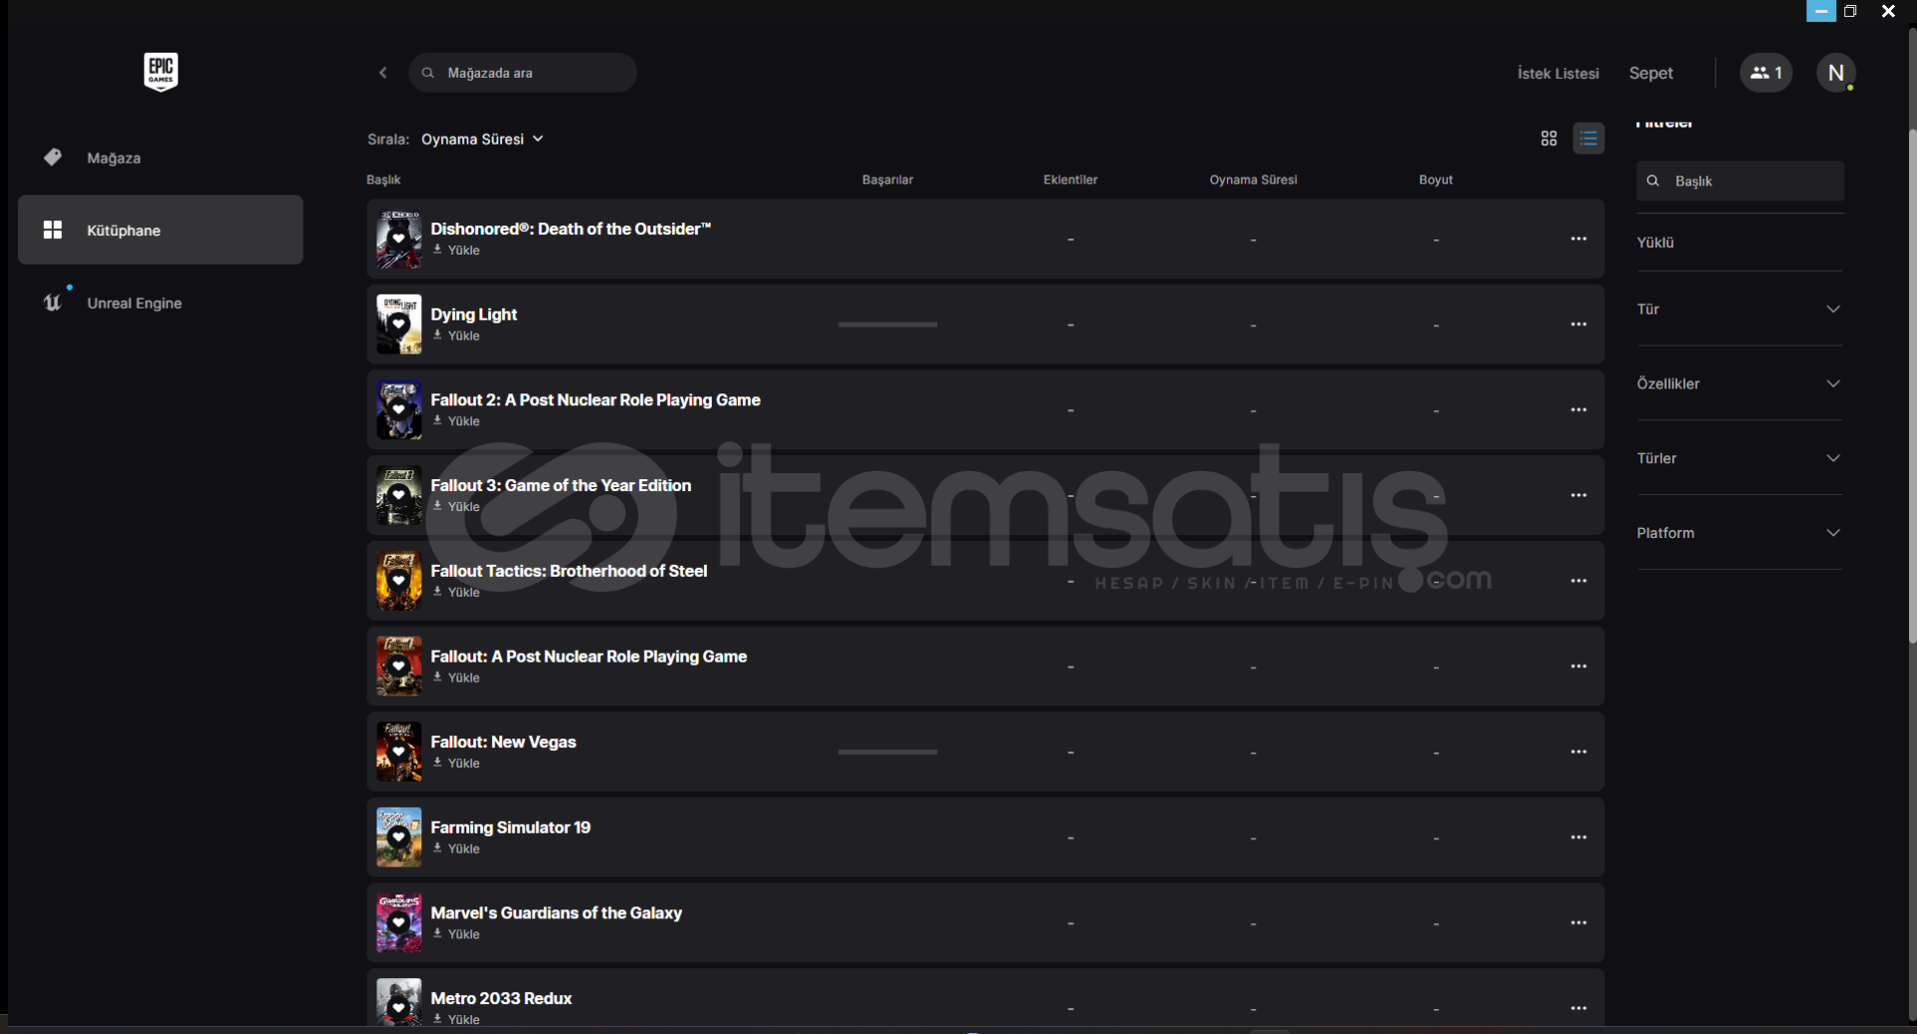Switch to list view layout
The height and width of the screenshot is (1034, 1917).
[x=1589, y=139]
